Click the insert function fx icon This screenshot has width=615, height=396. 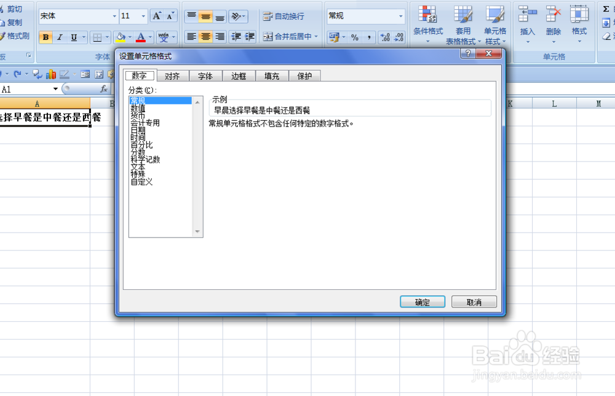click(104, 89)
